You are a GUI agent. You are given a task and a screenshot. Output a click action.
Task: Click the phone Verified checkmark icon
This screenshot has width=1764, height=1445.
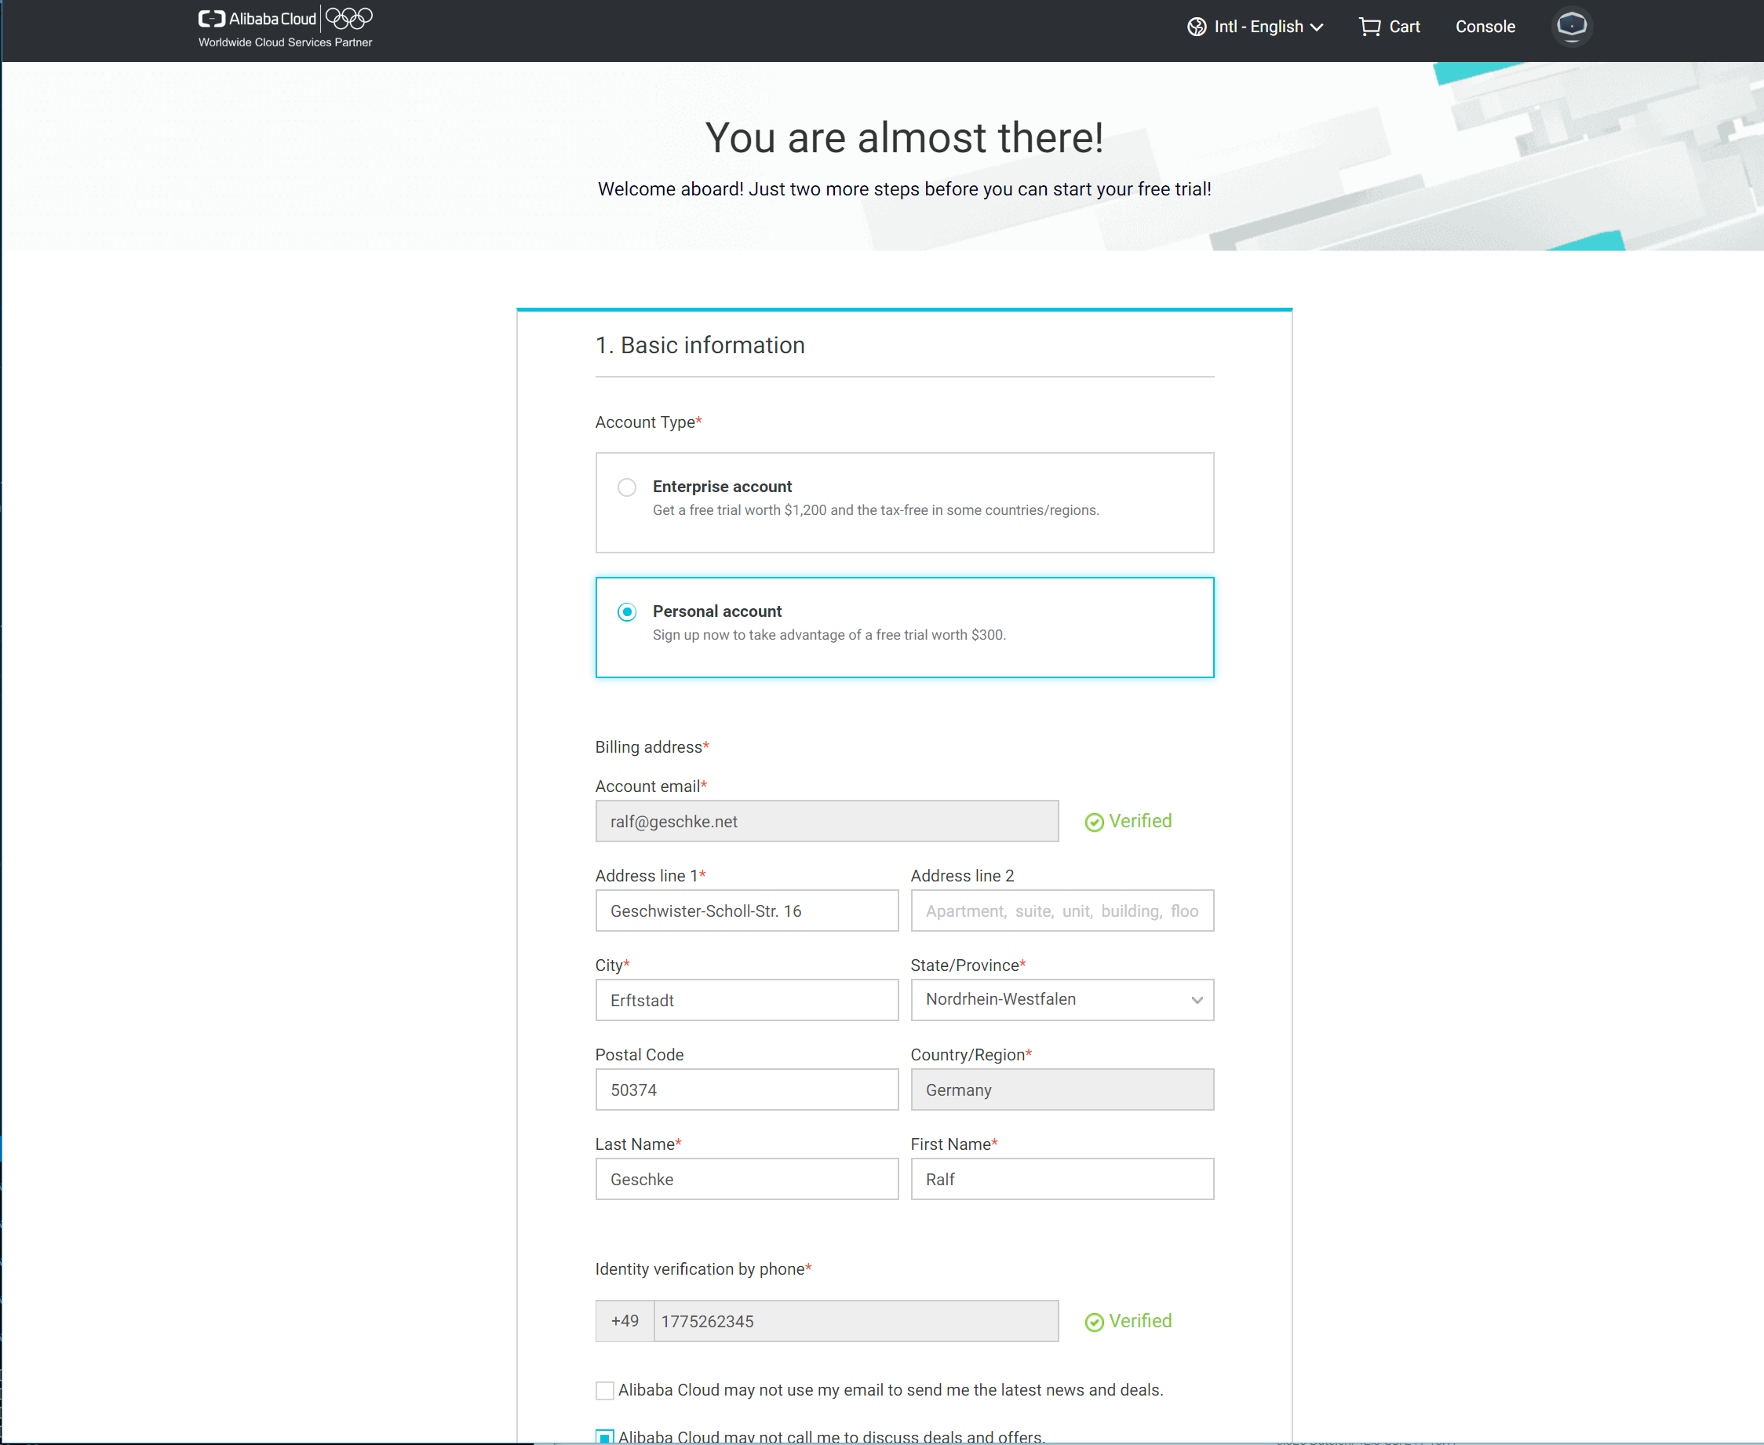pyautogui.click(x=1094, y=1322)
